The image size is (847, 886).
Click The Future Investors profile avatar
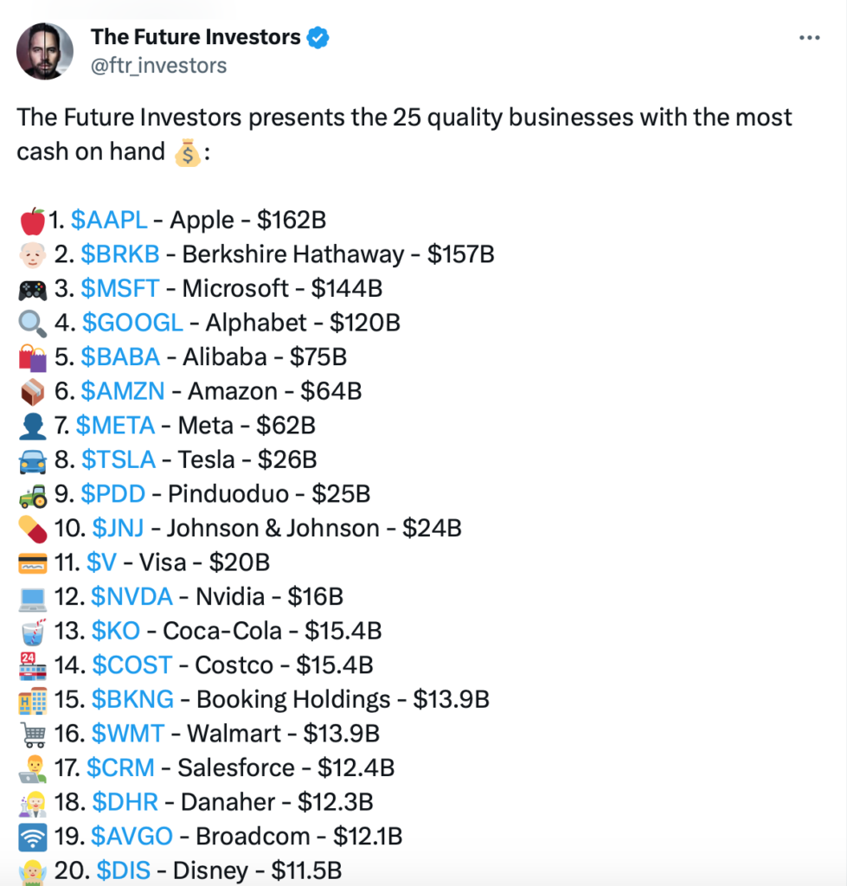45,51
